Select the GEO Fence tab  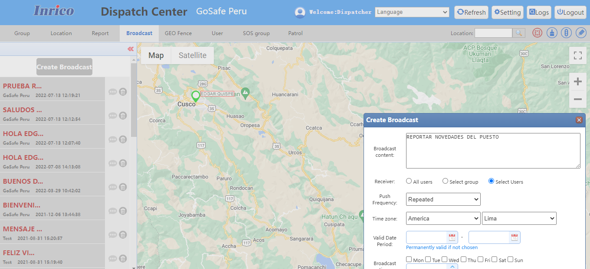click(x=178, y=33)
